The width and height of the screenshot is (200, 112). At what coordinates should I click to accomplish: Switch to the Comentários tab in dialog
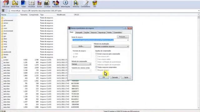tap(117, 32)
